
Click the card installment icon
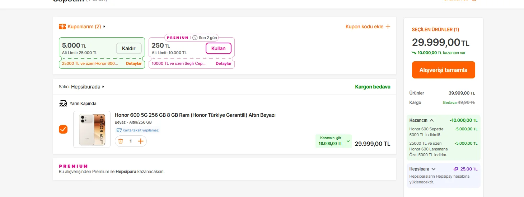(119, 130)
